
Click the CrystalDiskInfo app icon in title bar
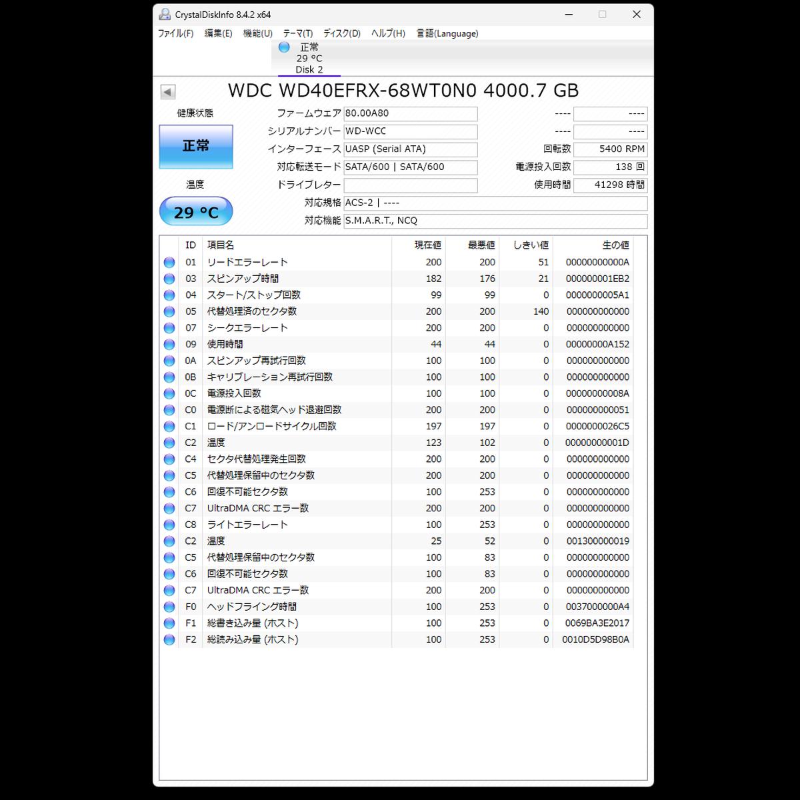click(x=165, y=15)
